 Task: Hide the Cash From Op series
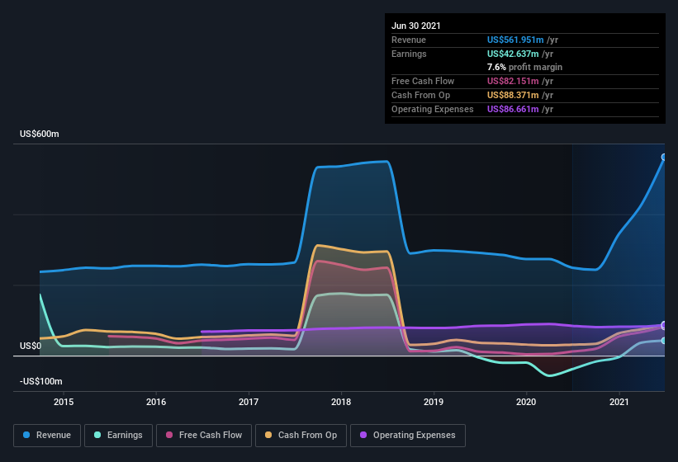[301, 436]
